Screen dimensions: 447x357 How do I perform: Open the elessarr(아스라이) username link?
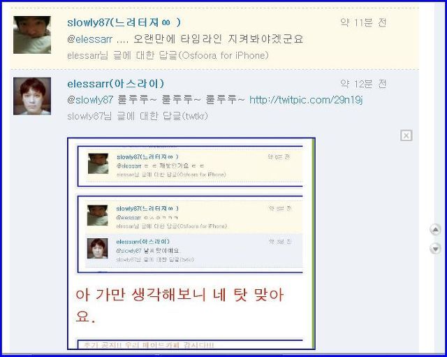[x=116, y=84]
